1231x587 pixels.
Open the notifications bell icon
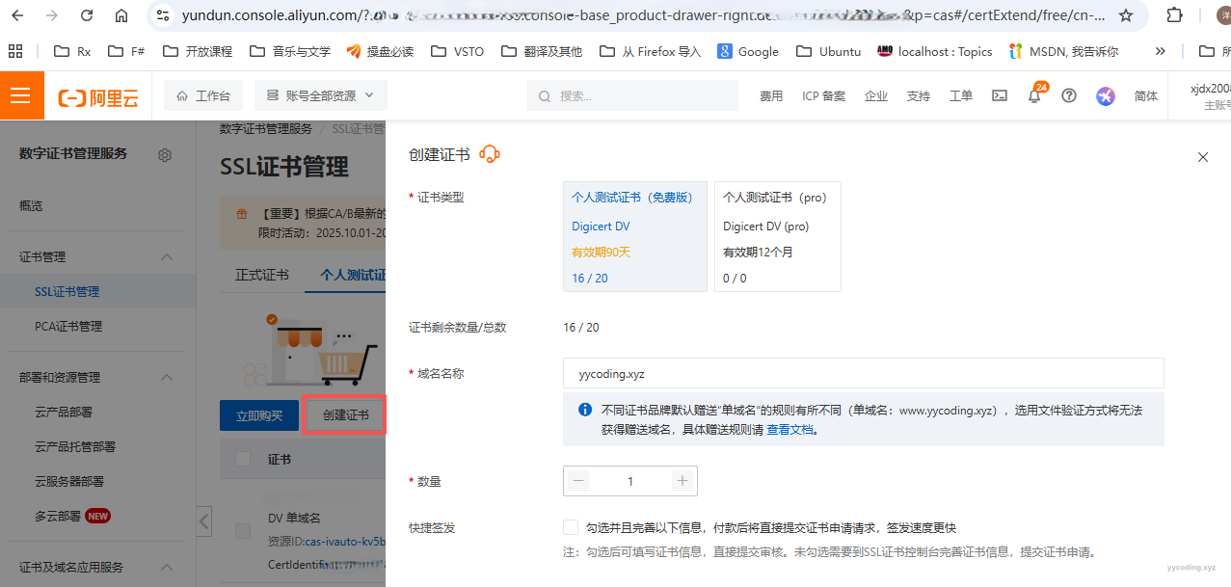[1035, 96]
